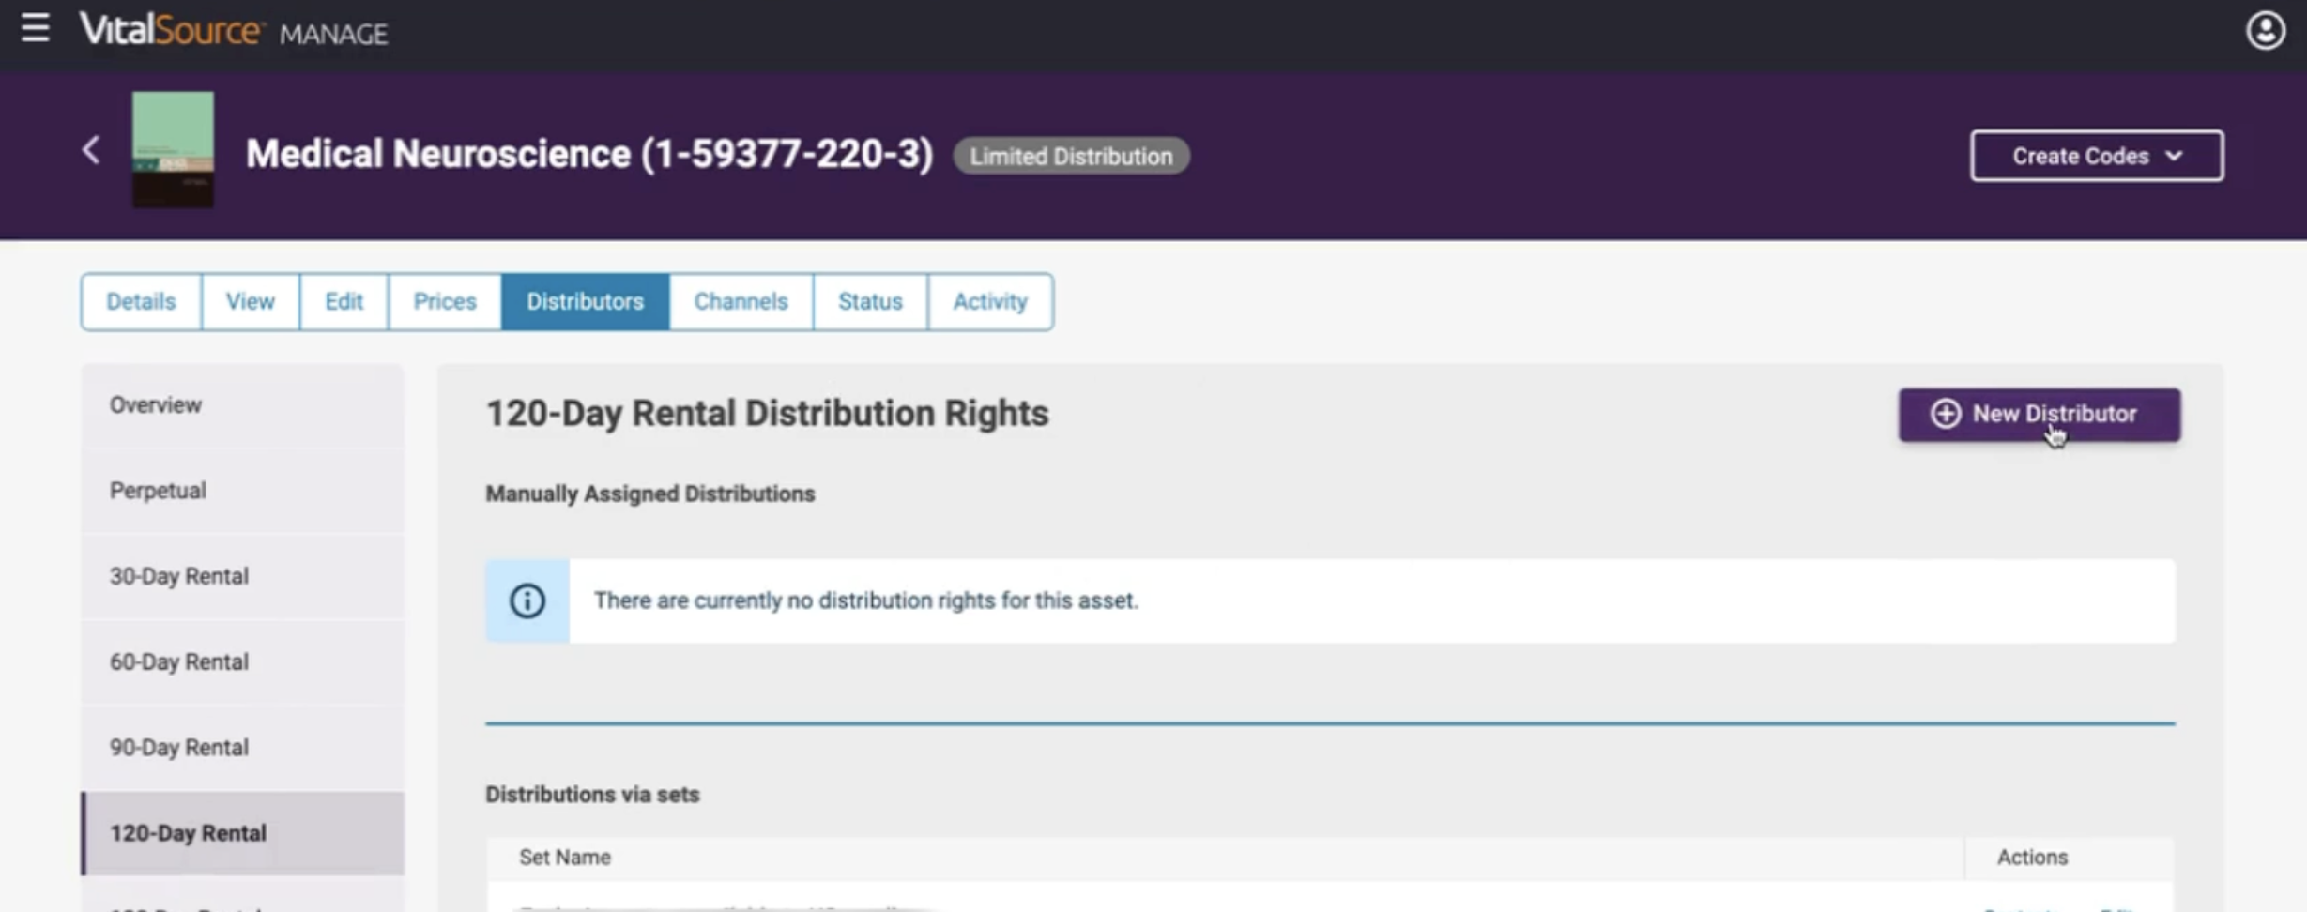Screen dimensions: 2307x912
Task: Click the Medical Neuroscience title text
Action: point(589,155)
